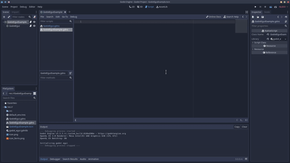290x163 pixels.
Task: Switch to Script workspace
Action: (x=149, y=7)
